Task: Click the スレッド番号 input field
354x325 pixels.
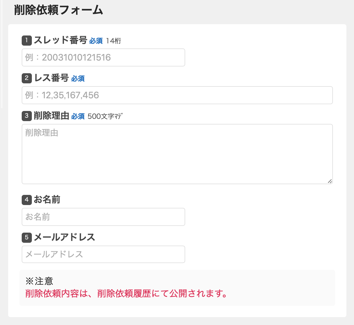Action: pos(103,57)
